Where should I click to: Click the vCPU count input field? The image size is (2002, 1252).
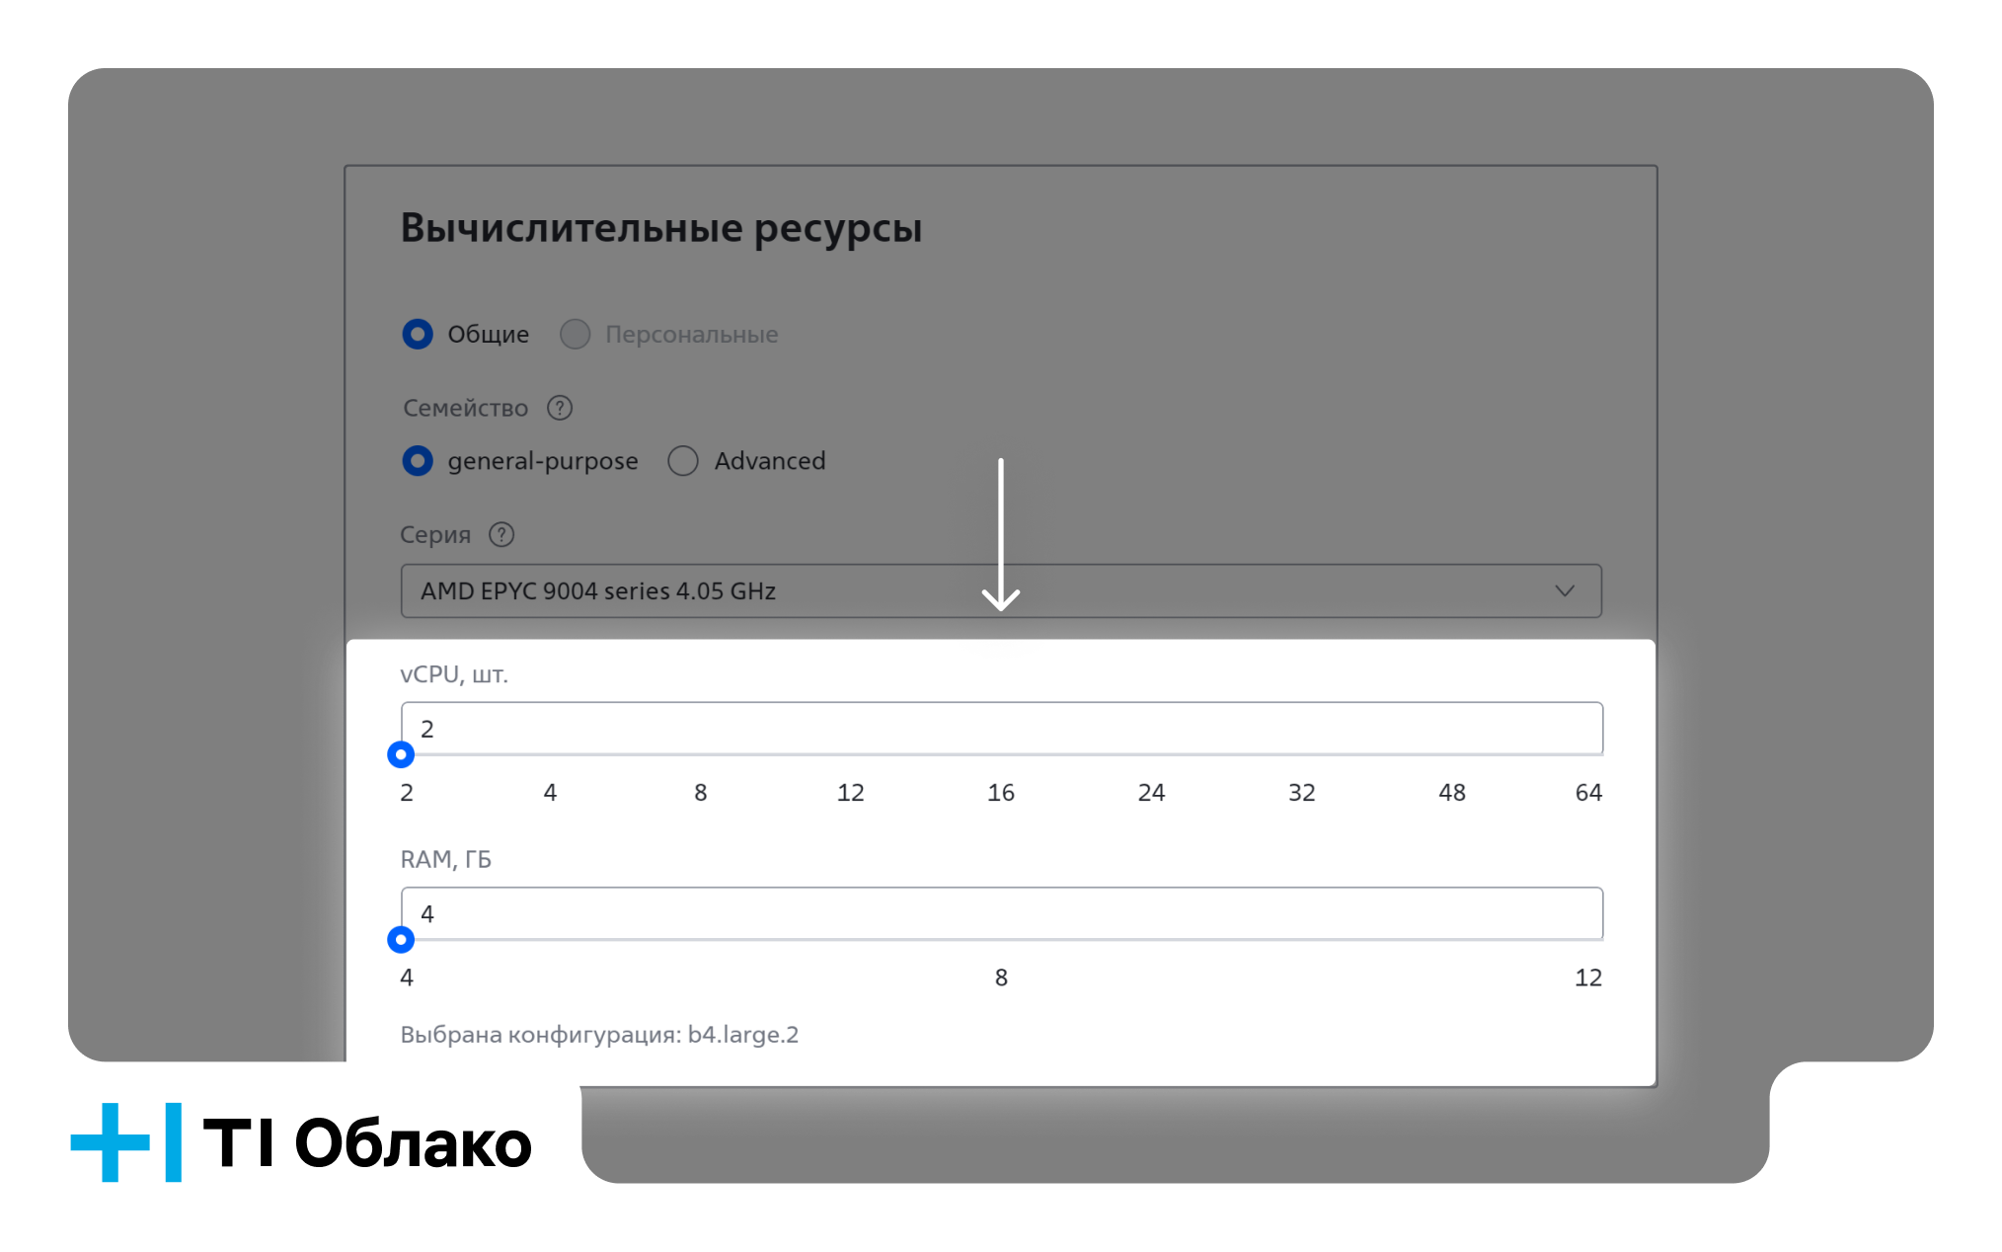(x=1000, y=727)
